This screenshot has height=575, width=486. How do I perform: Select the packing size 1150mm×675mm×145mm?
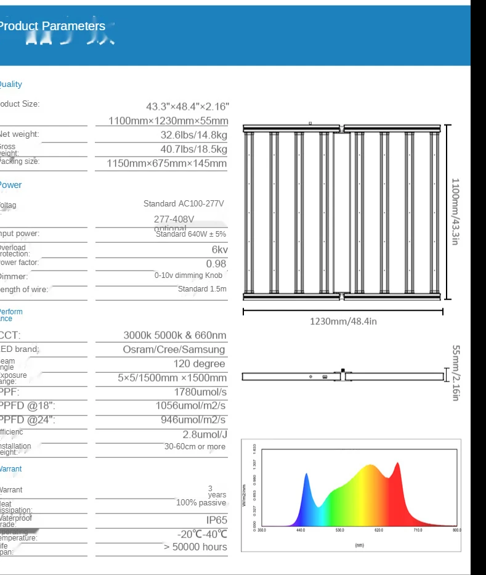[167, 163]
